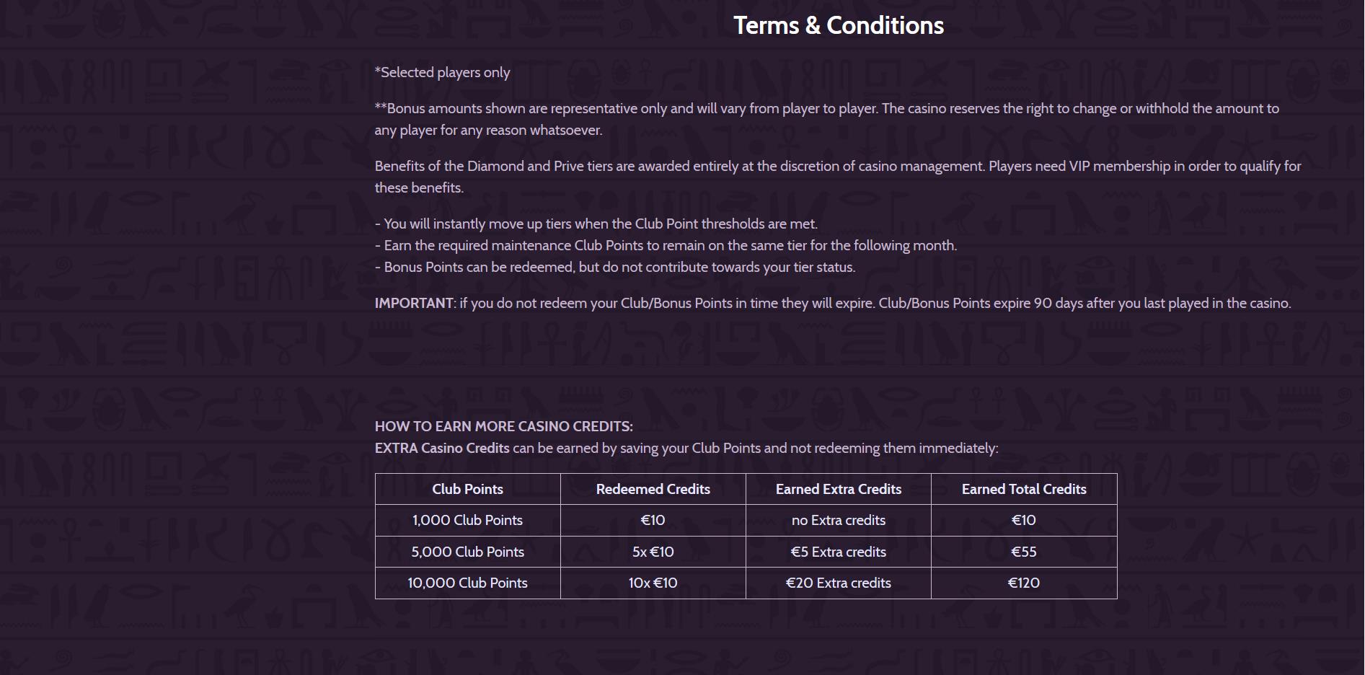Click the maintenance Club Points line

tap(666, 245)
